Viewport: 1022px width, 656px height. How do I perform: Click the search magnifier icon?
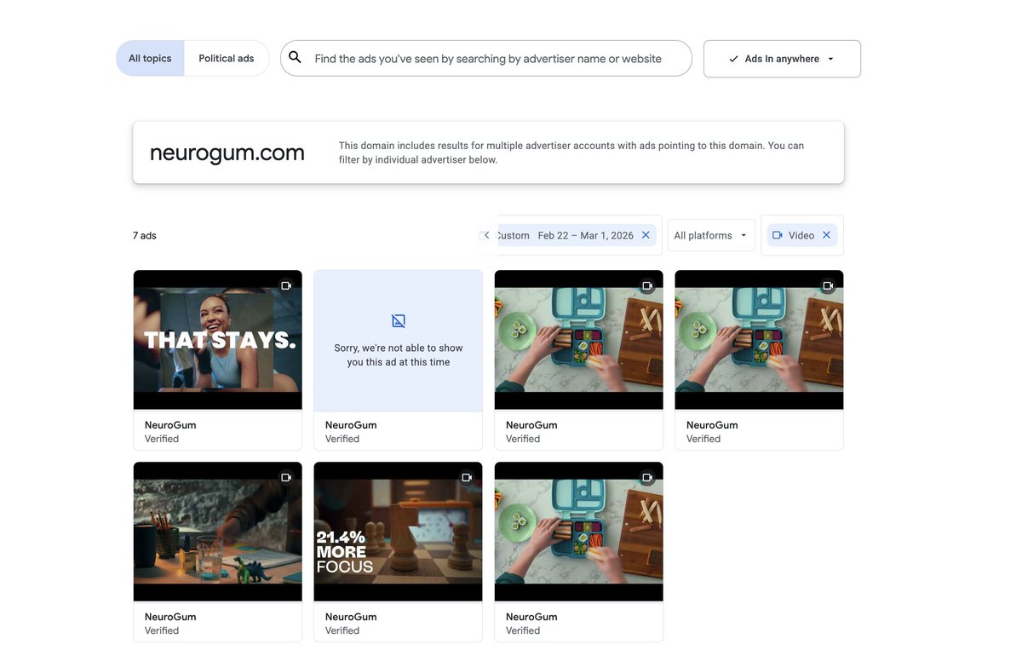click(295, 58)
